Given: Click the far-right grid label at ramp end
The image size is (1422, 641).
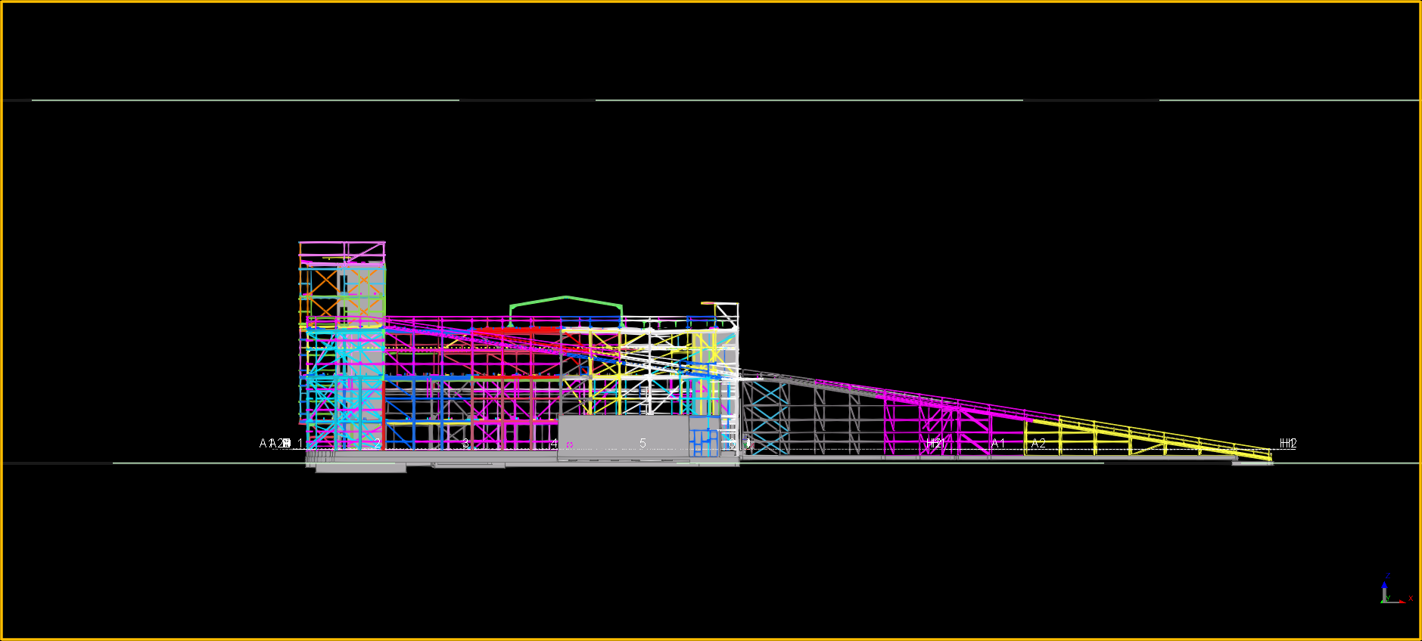Looking at the screenshot, I should point(1288,444).
